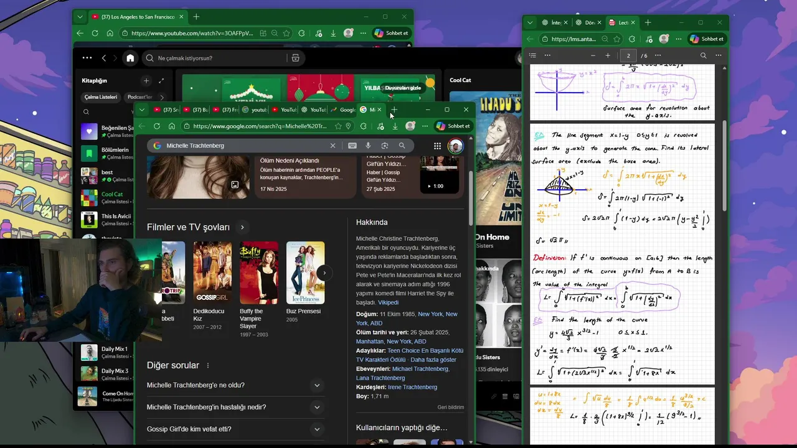This screenshot has height=448, width=797.
Task: Zoom out the PDF with minus
Action: [592, 55]
